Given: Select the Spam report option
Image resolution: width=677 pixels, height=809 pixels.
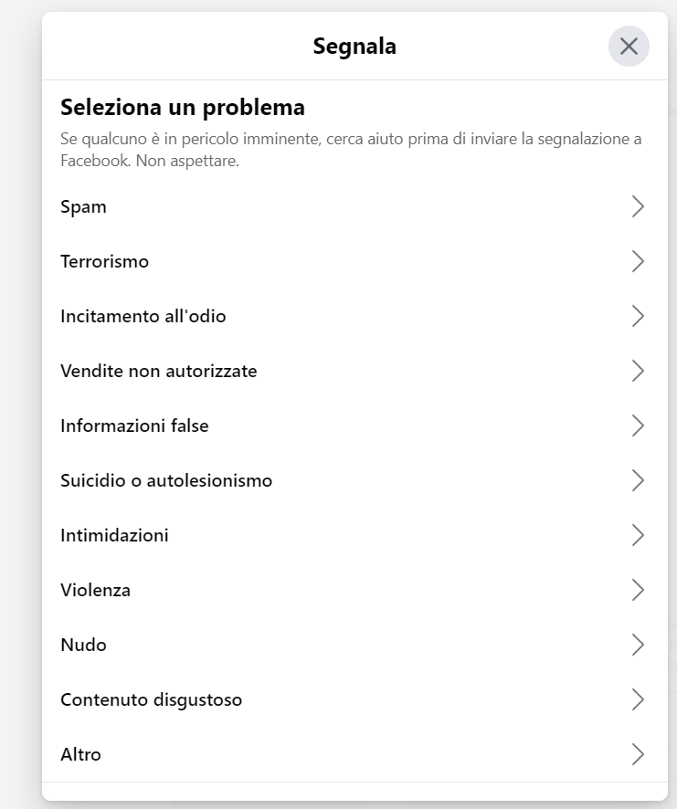Looking at the screenshot, I should [x=83, y=206].
